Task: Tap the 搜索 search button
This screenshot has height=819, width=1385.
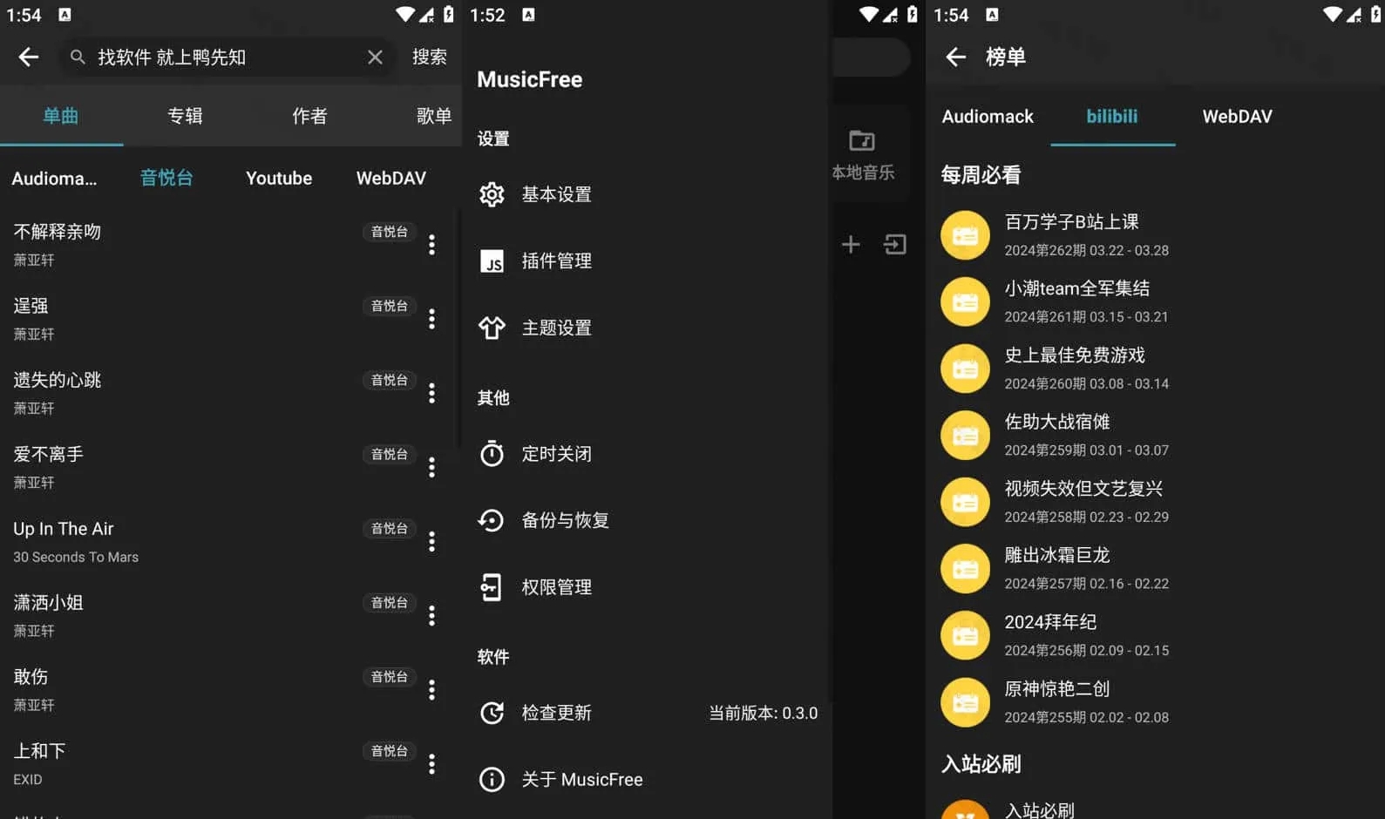Action: point(429,58)
